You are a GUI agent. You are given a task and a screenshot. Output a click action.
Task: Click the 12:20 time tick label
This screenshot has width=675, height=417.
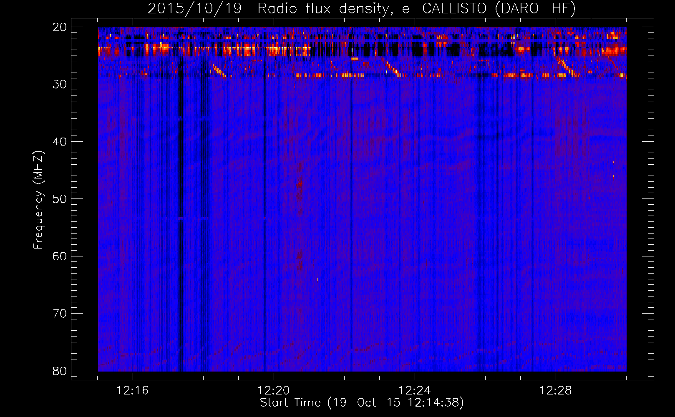tap(274, 391)
